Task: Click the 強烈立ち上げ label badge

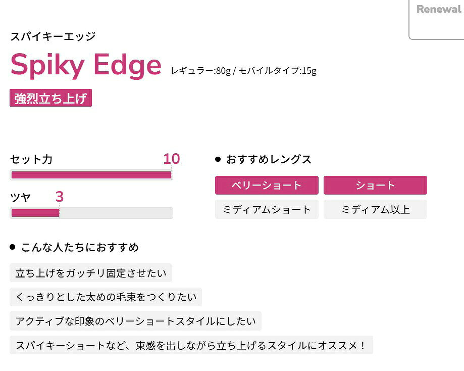Action: pyautogui.click(x=50, y=98)
